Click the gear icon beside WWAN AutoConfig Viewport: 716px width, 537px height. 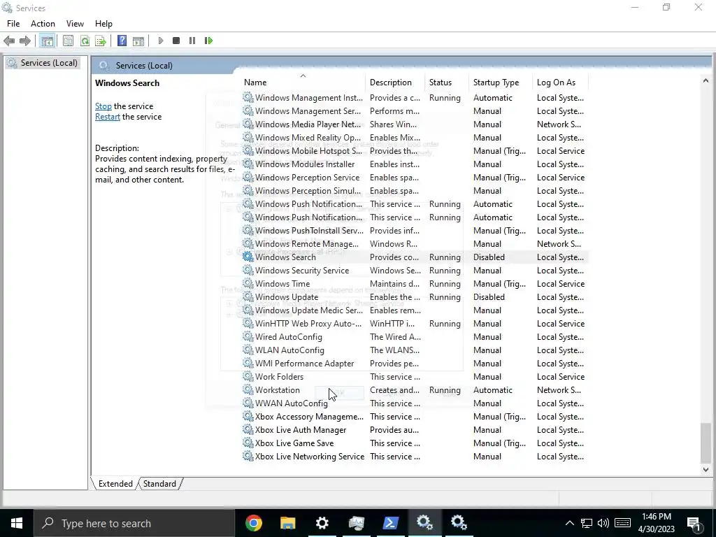point(248,403)
